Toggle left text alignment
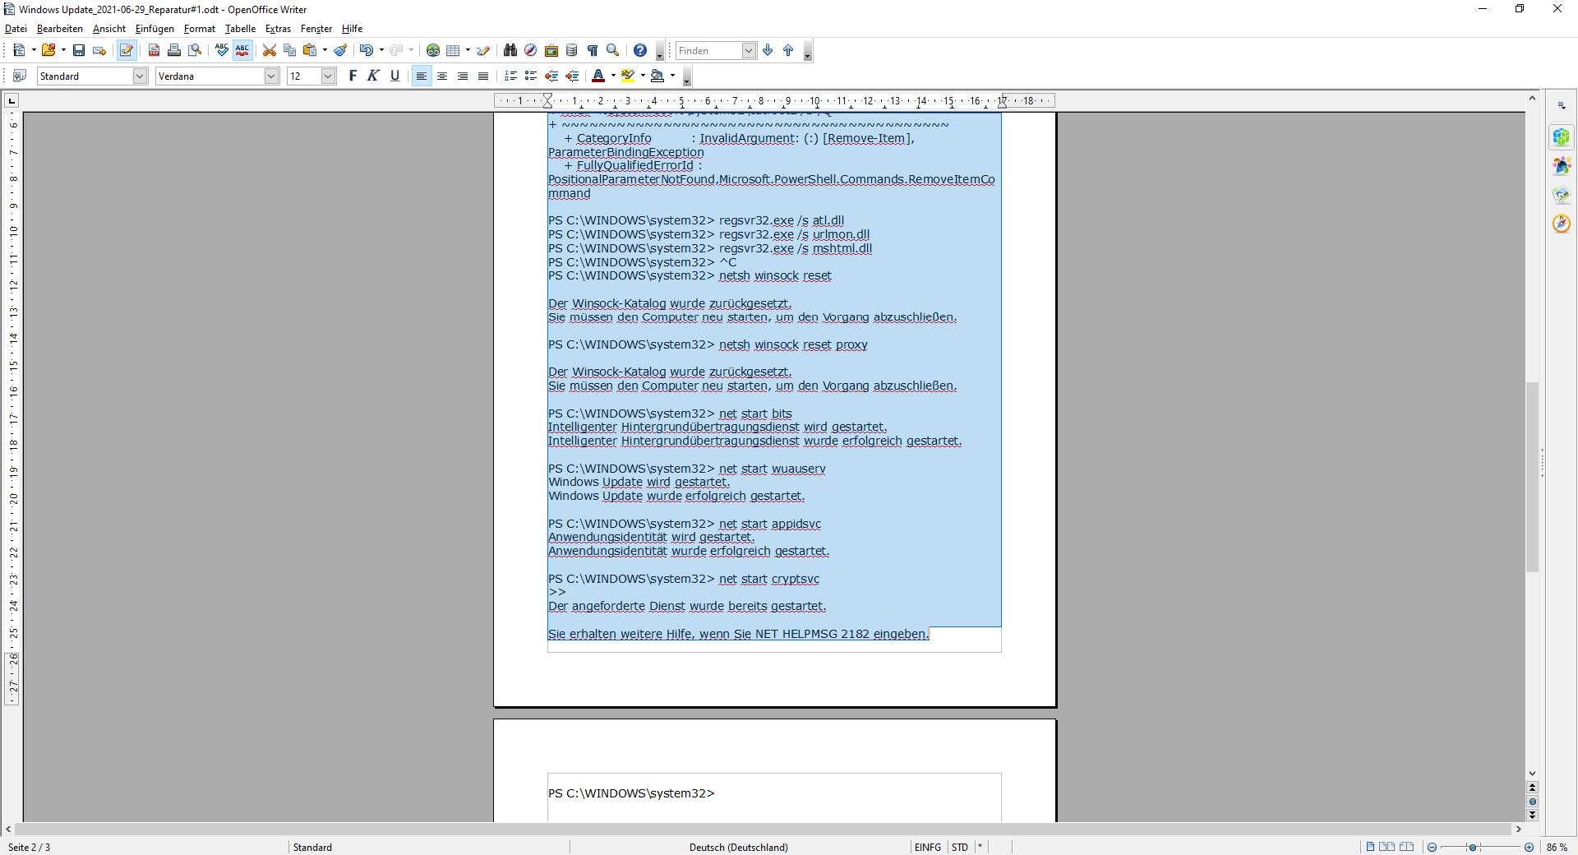Image resolution: width=1578 pixels, height=855 pixels. (x=422, y=76)
